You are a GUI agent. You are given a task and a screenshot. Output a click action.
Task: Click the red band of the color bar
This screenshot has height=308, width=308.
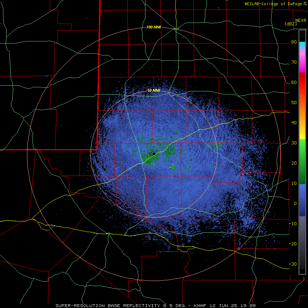(x=302, y=82)
